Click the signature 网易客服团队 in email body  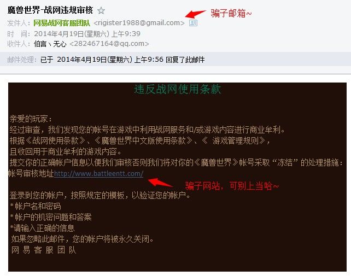coord(44,250)
